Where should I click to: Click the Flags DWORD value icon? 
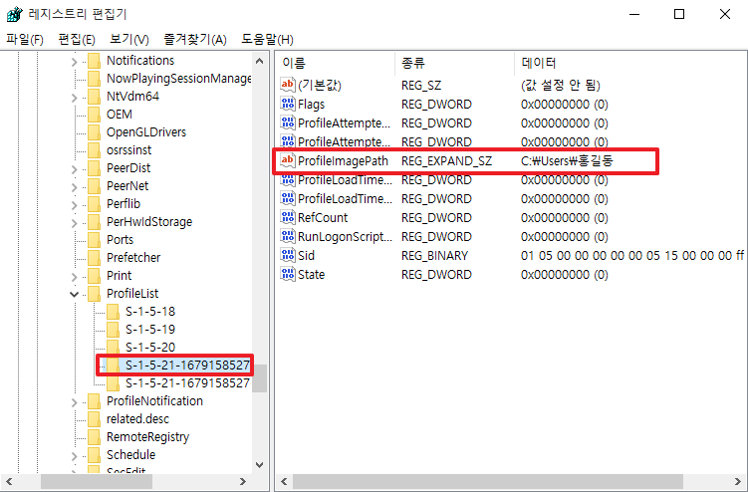coord(288,104)
